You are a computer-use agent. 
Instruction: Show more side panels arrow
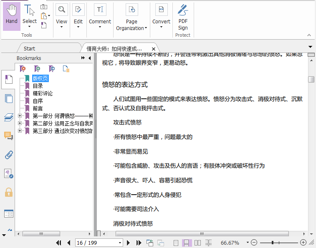[x=4, y=235]
